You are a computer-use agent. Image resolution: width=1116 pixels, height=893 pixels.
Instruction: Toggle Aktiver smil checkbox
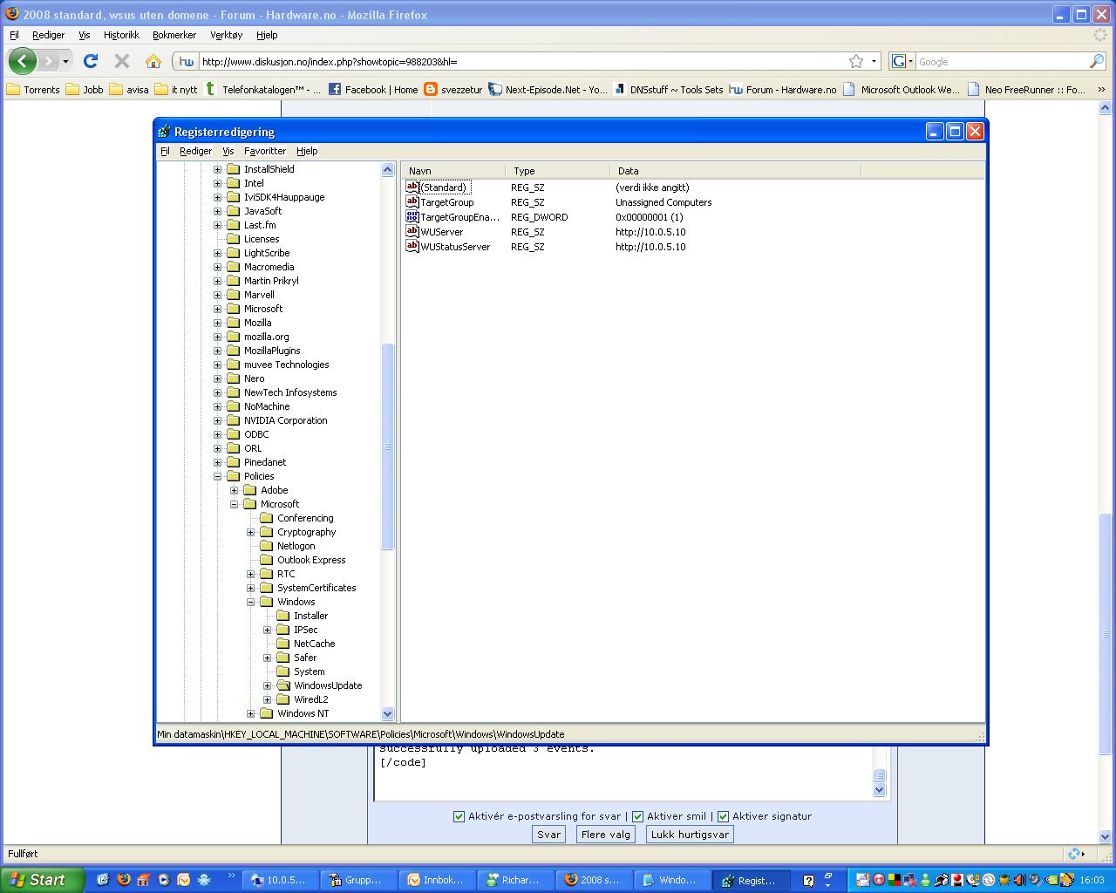pyautogui.click(x=637, y=816)
